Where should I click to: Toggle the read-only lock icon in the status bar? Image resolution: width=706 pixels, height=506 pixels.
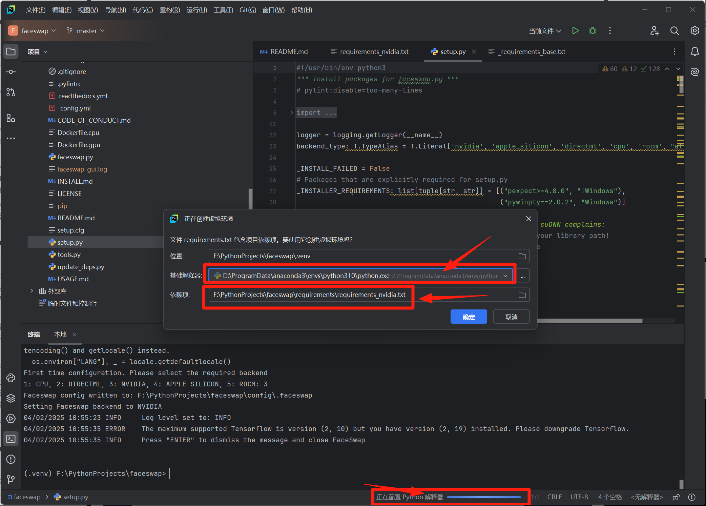pyautogui.click(x=676, y=497)
